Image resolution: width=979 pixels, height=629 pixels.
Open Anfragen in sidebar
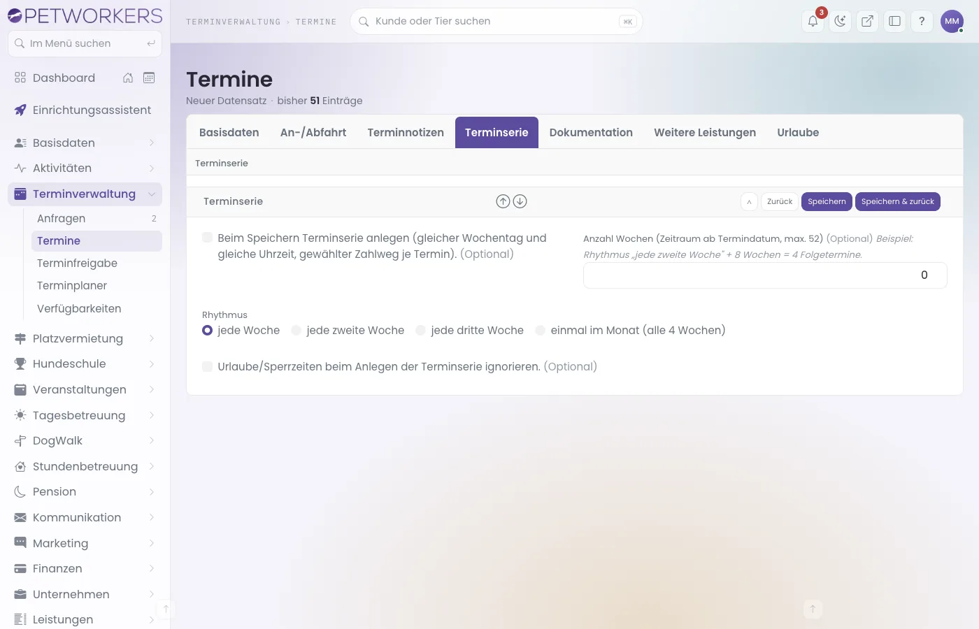coord(97,218)
